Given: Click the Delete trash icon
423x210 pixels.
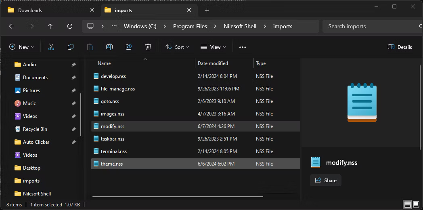Looking at the screenshot, I should [148, 47].
